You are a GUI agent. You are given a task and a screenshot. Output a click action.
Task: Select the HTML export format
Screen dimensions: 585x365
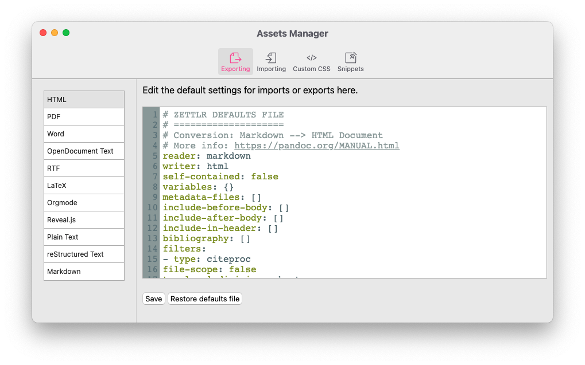(84, 99)
